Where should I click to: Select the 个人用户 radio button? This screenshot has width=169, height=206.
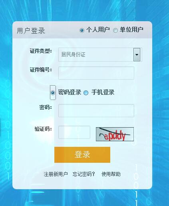point(82,30)
